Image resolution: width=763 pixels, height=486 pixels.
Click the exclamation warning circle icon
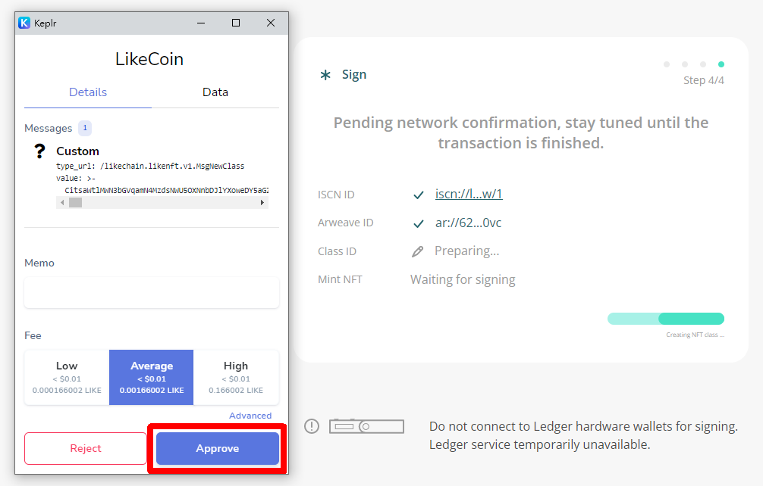pos(312,426)
